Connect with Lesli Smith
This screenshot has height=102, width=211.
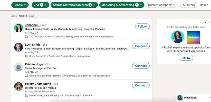click(141, 46)
